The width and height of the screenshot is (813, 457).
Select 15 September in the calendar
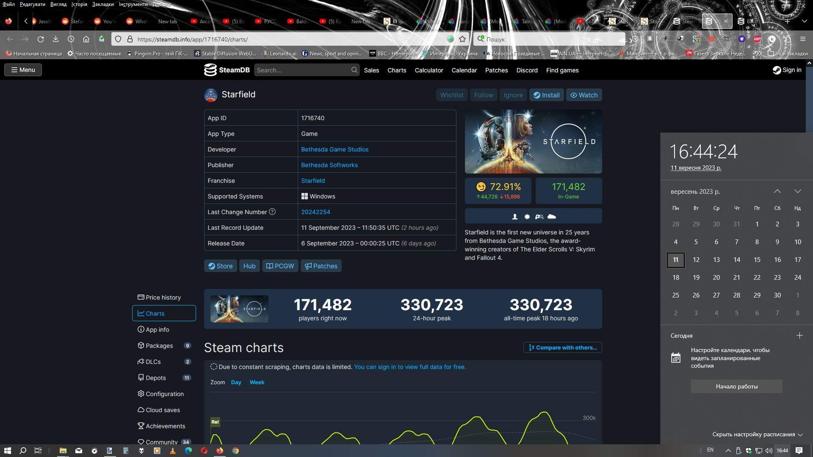pos(757,260)
